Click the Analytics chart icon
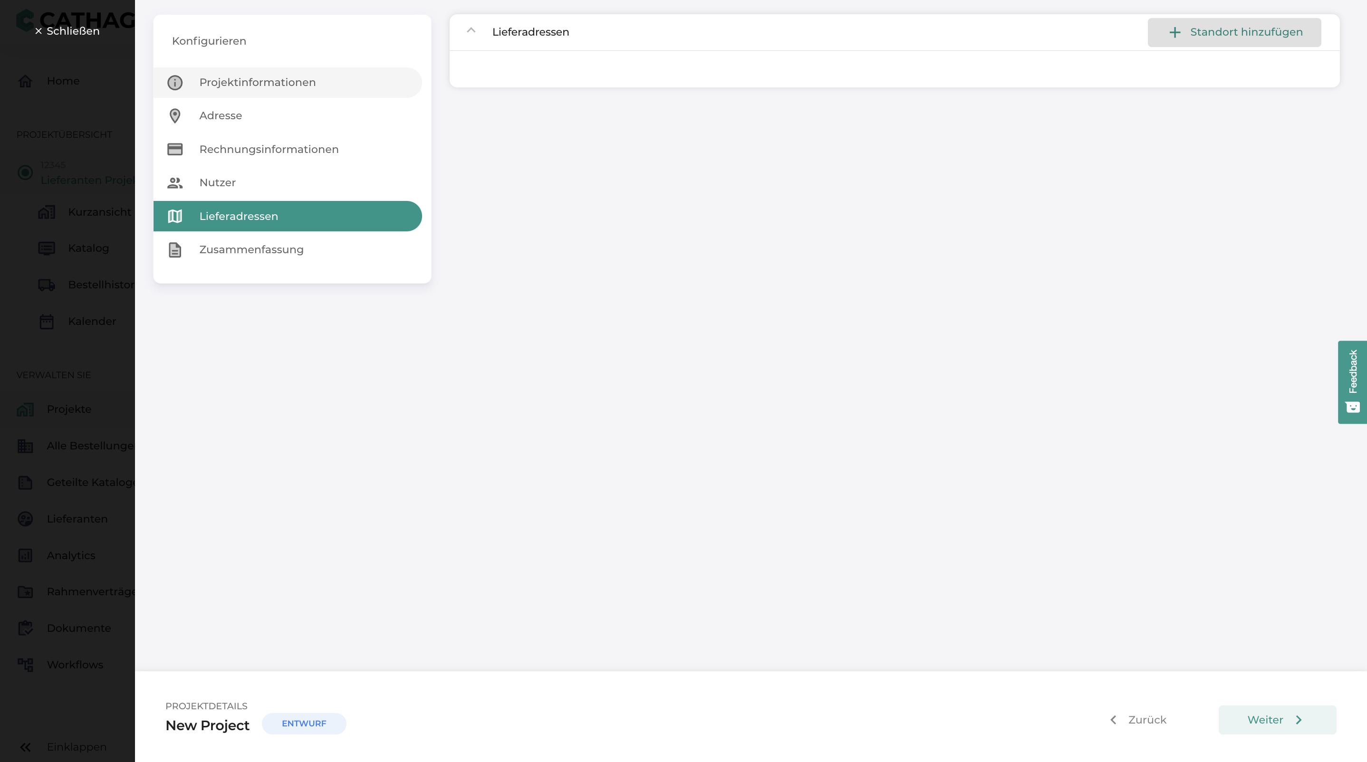The image size is (1367, 762). point(26,556)
